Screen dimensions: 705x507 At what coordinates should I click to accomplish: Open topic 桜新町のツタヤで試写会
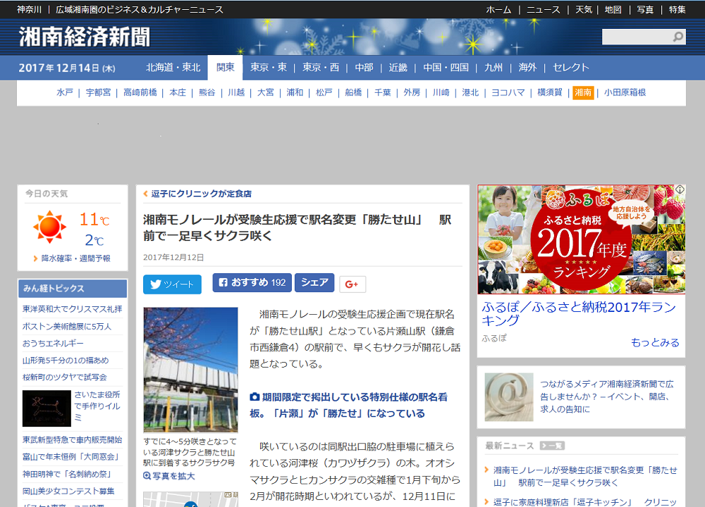(x=65, y=377)
